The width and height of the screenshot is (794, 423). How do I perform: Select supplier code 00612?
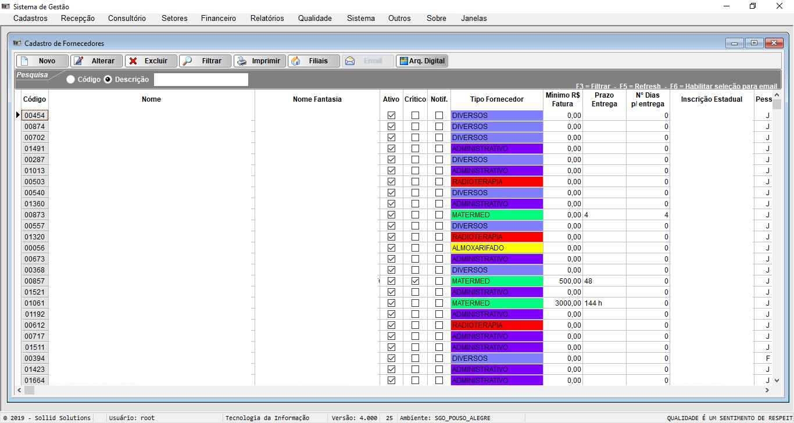tap(35, 325)
